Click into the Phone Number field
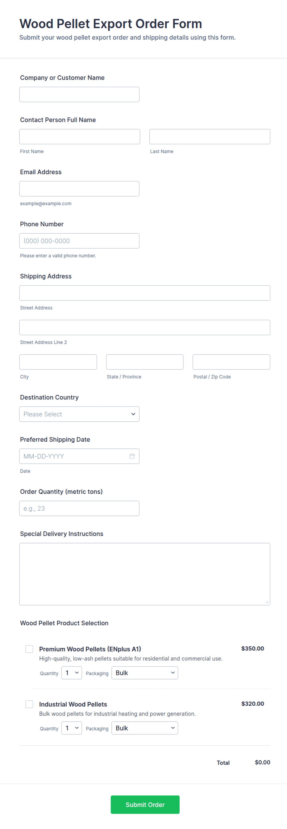The width and height of the screenshot is (287, 829). point(79,241)
